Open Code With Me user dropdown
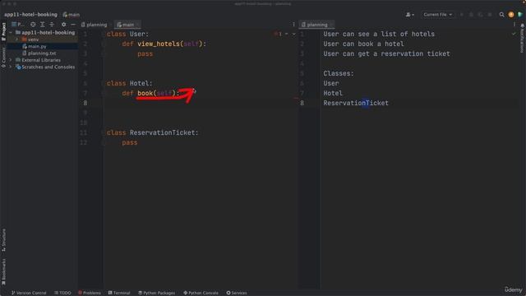The image size is (526, 296). coord(409,15)
